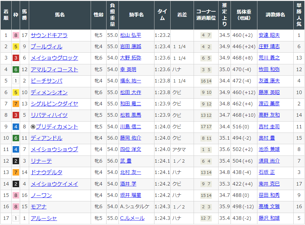Open trainer link 牧田 和弥
This screenshot has height=225, width=305.
pos(269,70)
